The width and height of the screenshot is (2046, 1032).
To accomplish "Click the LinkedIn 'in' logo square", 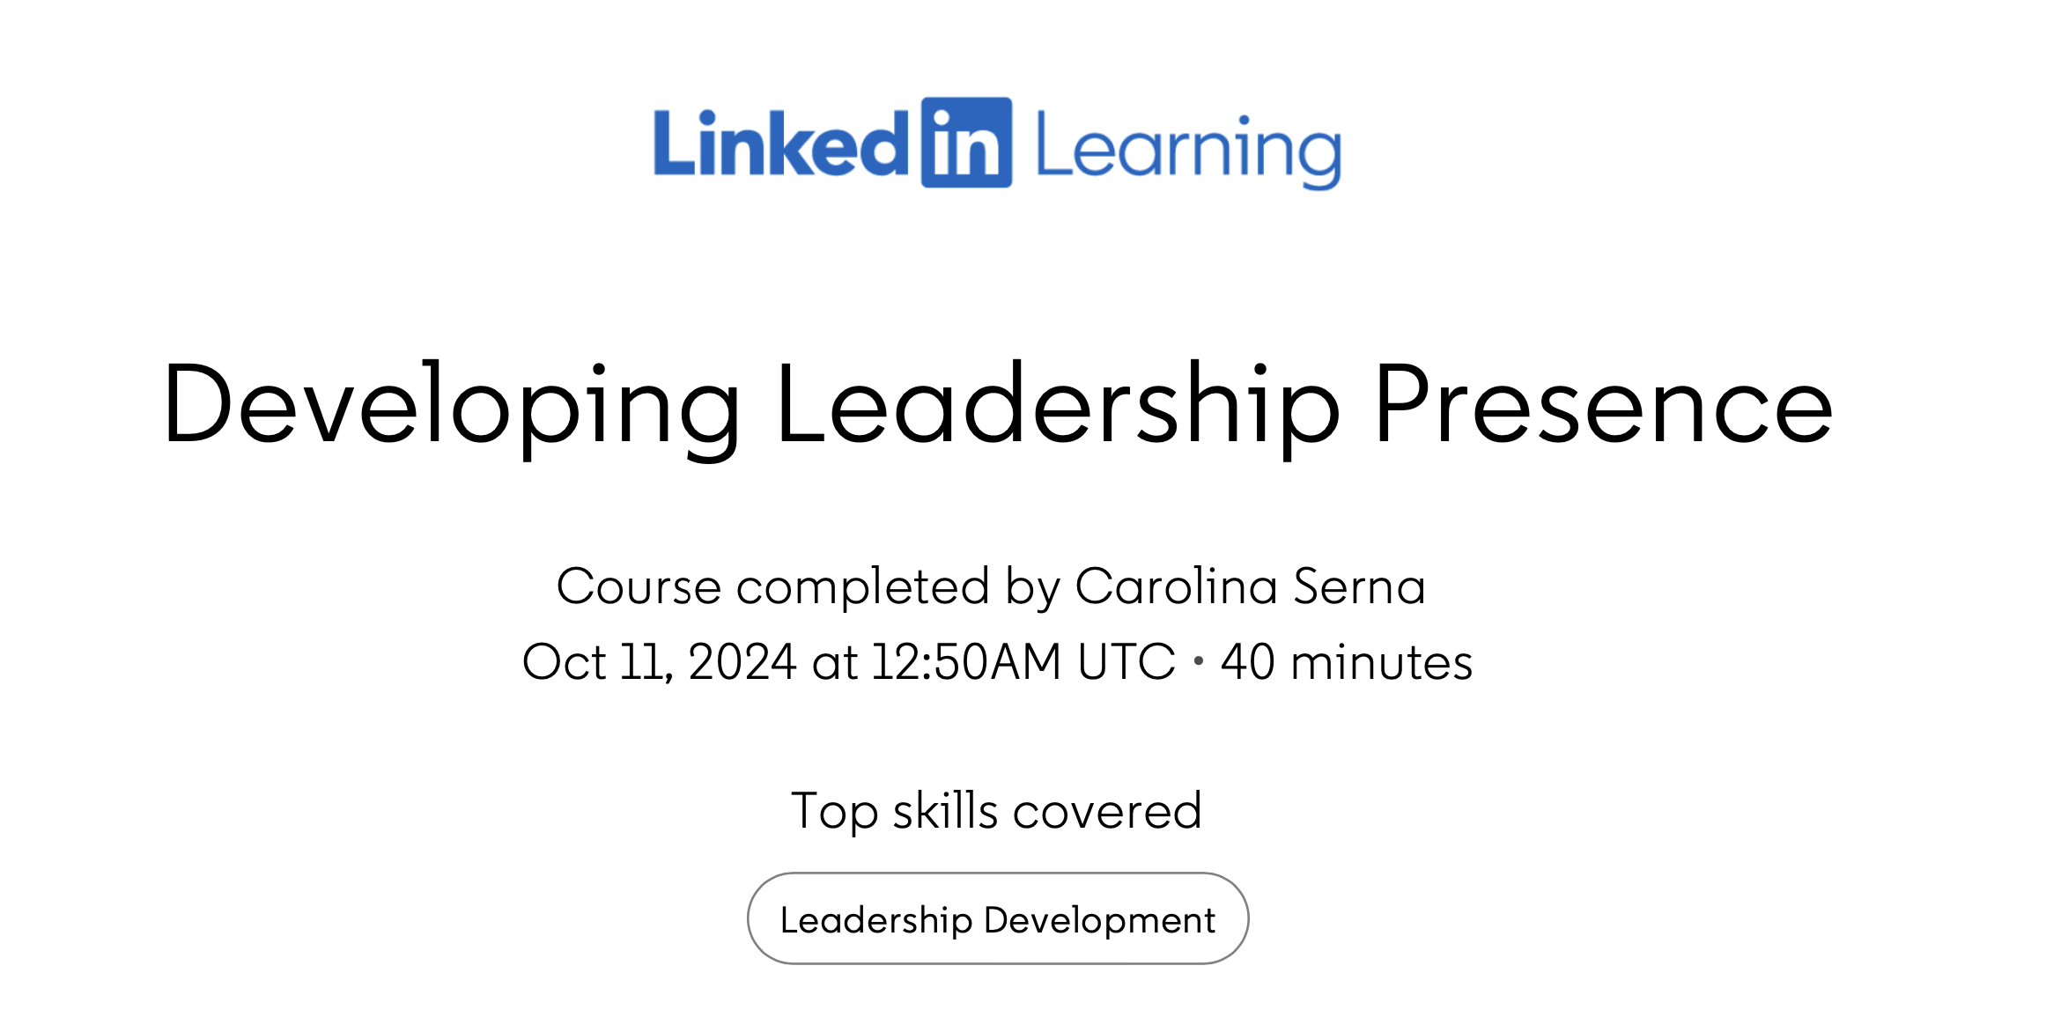I will click(x=966, y=143).
